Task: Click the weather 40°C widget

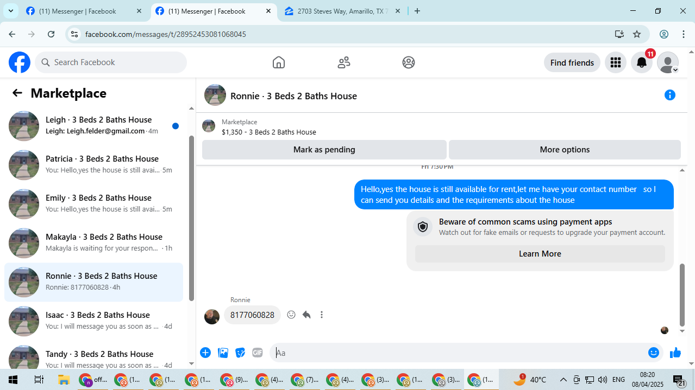Action: (x=530, y=380)
